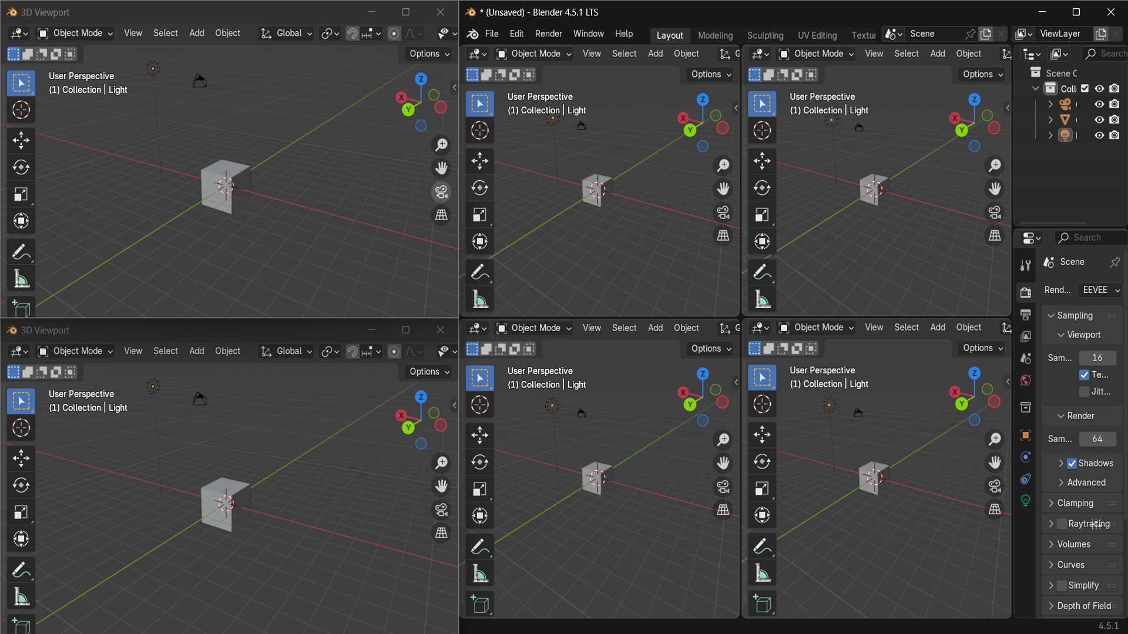Switch perspective/orthographic in bottom 3D Viewport window
Image resolution: width=1128 pixels, height=634 pixels.
point(441,532)
